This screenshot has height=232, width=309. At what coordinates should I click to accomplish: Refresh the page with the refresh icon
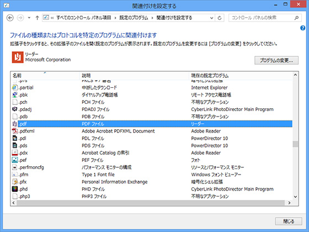[220, 18]
